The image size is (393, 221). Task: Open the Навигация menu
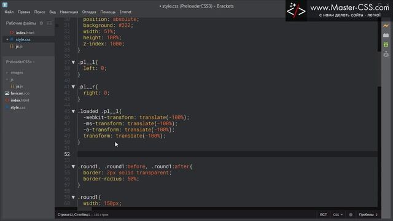(69, 12)
